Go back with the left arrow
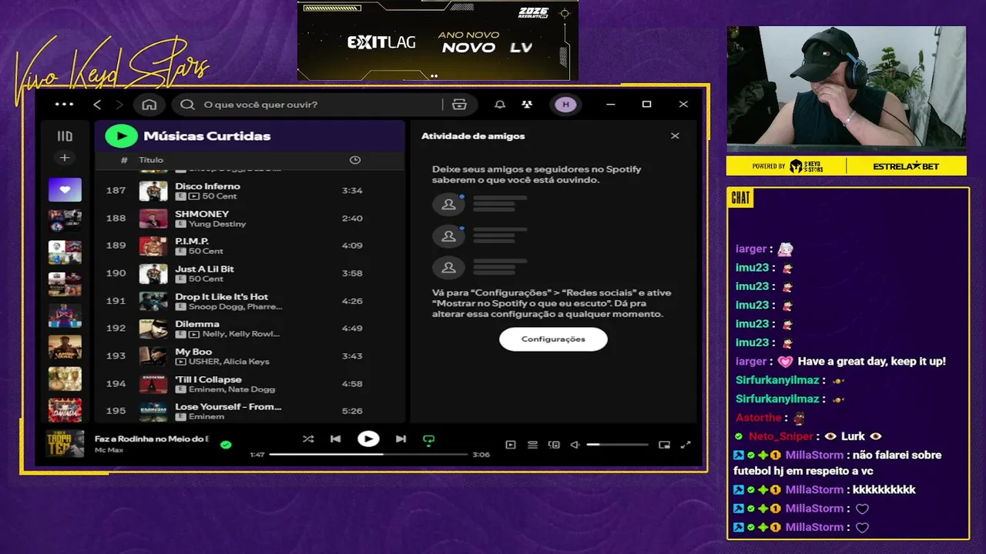986x554 pixels. tap(97, 105)
